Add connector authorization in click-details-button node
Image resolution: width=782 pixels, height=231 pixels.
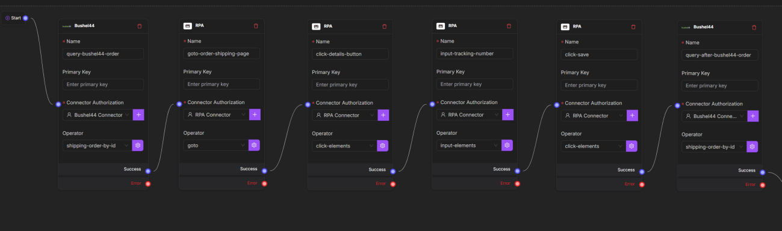[x=383, y=115]
